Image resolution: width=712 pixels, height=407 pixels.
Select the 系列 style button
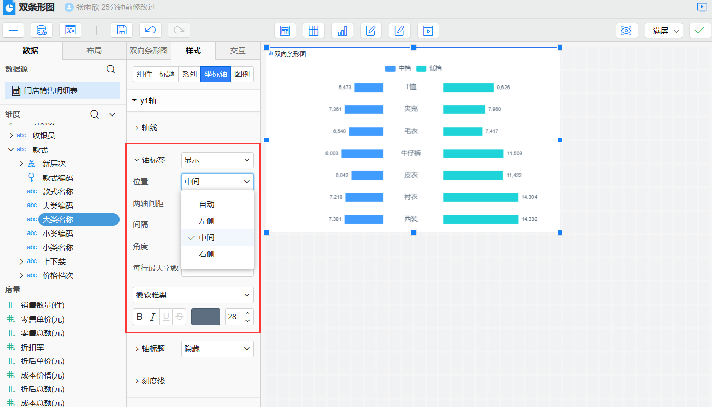[x=189, y=74]
